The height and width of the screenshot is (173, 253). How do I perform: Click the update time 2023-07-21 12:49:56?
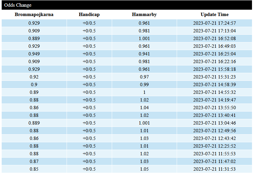pos(215,131)
